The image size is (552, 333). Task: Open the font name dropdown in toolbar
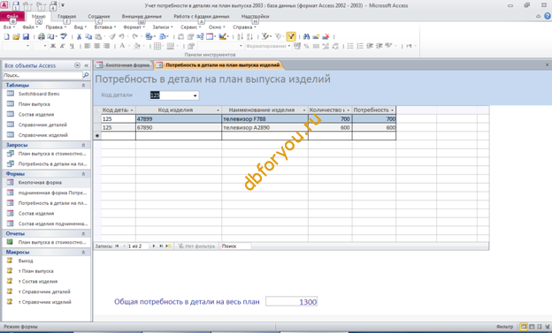pos(27,46)
